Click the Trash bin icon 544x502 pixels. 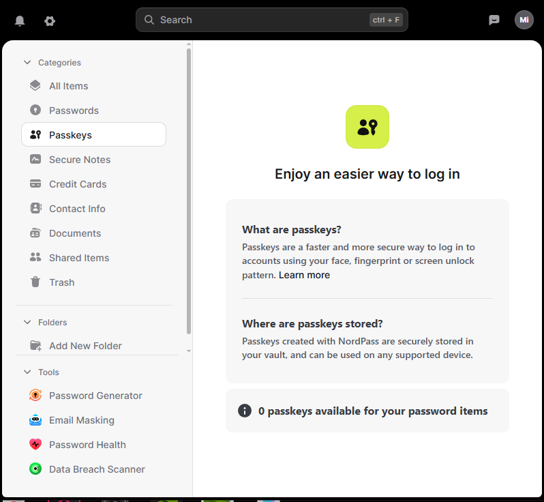click(x=35, y=282)
